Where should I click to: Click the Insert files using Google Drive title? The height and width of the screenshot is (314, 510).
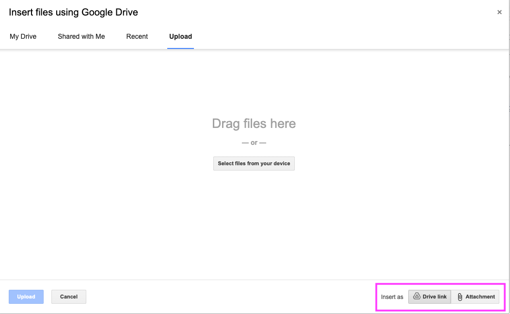point(74,12)
